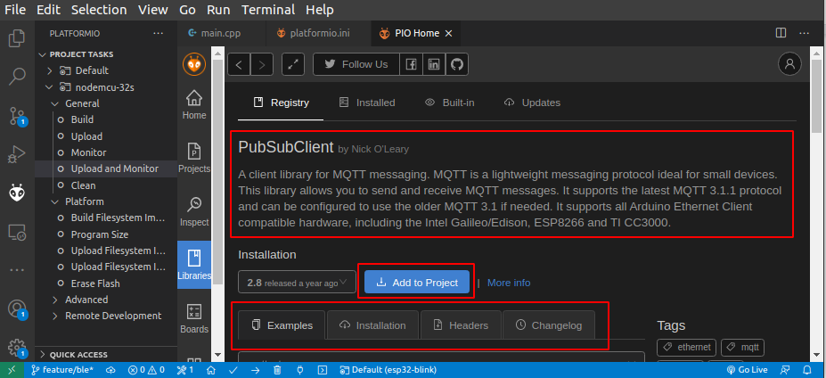This screenshot has height=378, width=826.
Task: Open the Terminal menu
Action: click(x=269, y=10)
